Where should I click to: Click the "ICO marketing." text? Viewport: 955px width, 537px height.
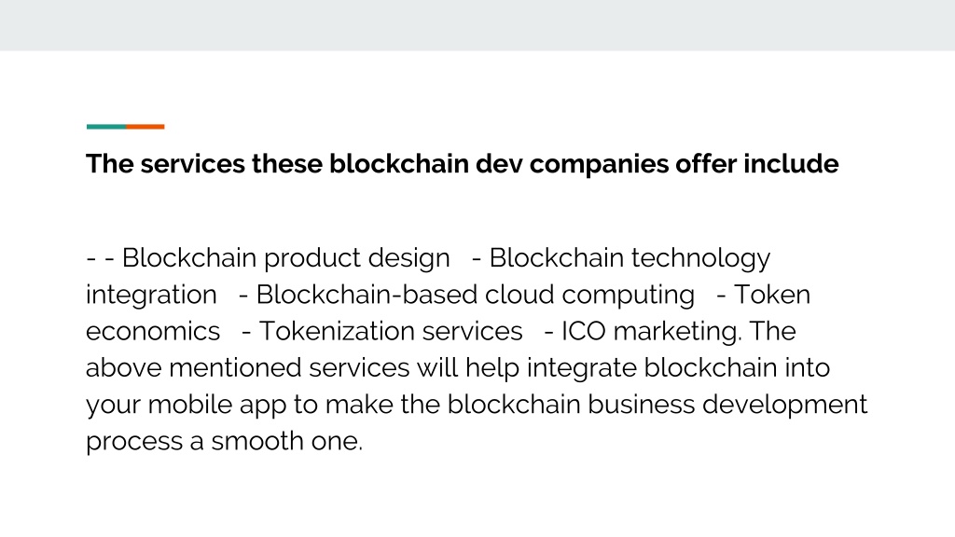click(x=651, y=331)
